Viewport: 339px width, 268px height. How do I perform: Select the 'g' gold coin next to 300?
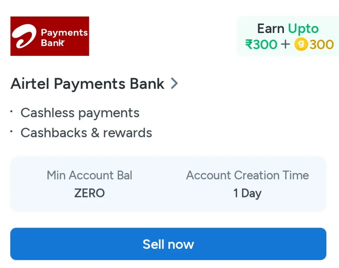300,45
